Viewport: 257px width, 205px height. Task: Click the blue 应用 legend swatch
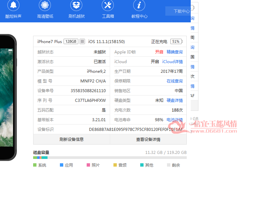click(62, 165)
